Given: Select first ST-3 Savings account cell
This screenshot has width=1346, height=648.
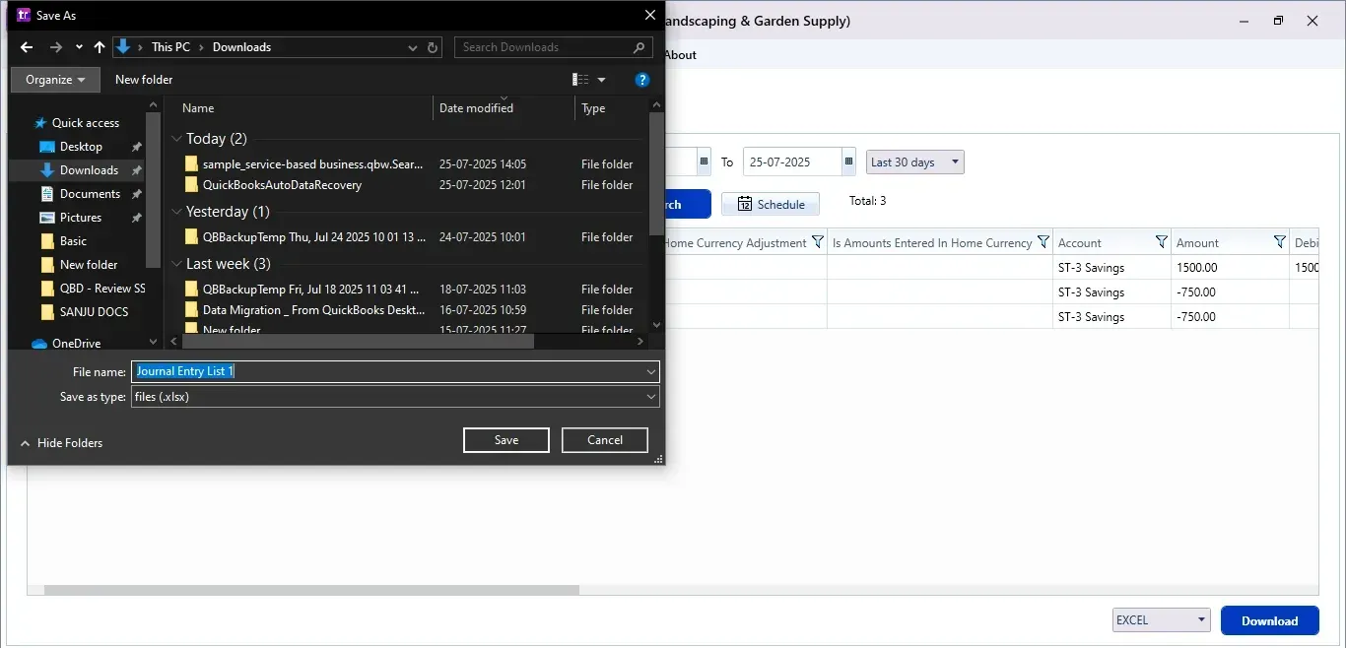Looking at the screenshot, I should click(x=1112, y=267).
